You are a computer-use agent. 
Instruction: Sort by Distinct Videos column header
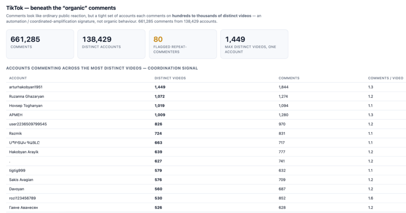(170, 78)
